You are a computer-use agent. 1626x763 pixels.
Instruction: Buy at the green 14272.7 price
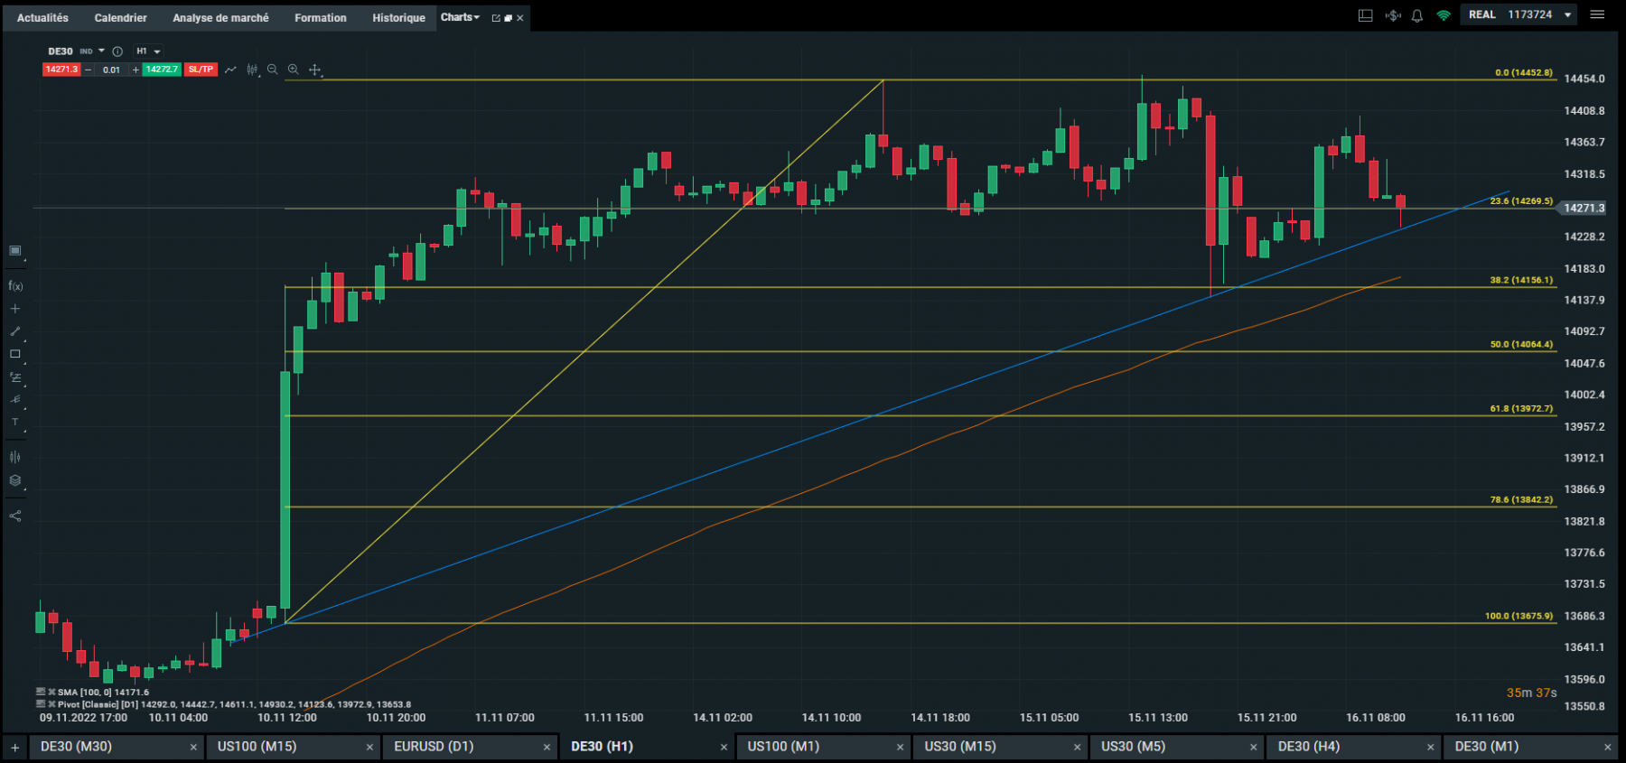coord(162,70)
